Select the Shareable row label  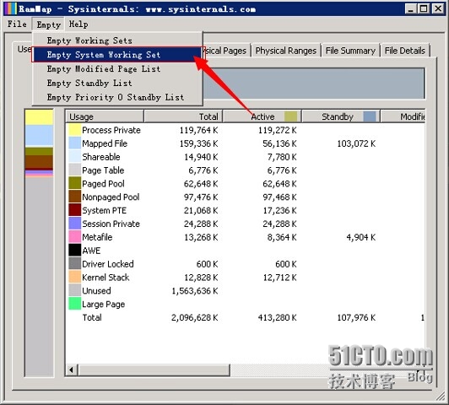pyautogui.click(x=100, y=157)
